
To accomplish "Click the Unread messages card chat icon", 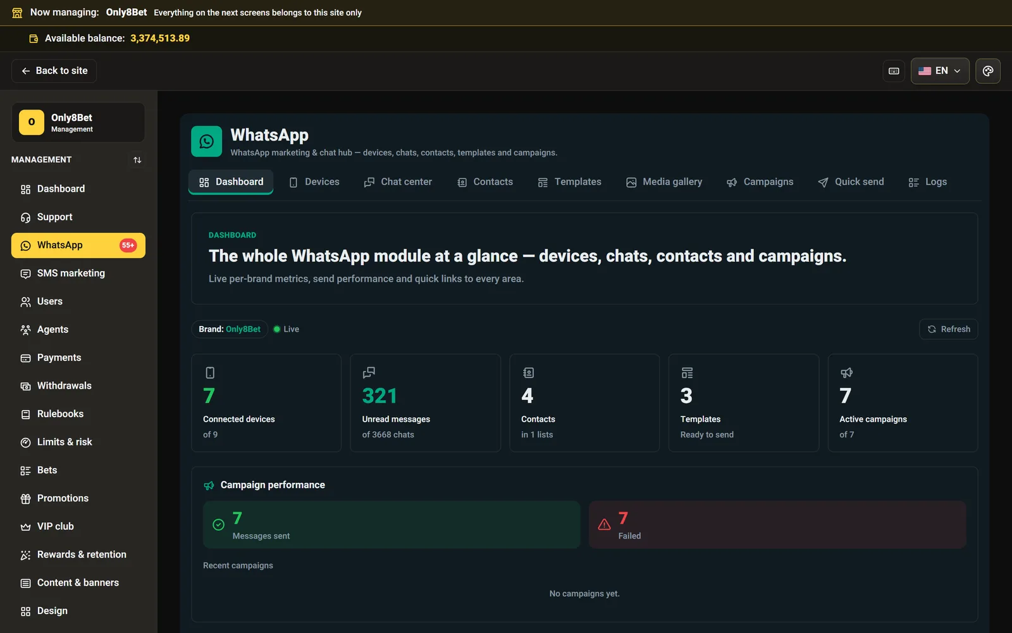I will tap(369, 373).
